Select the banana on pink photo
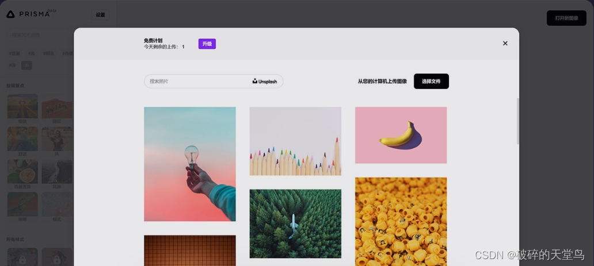 401,135
